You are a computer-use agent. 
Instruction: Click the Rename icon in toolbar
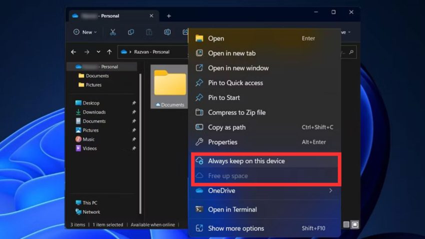point(167,32)
